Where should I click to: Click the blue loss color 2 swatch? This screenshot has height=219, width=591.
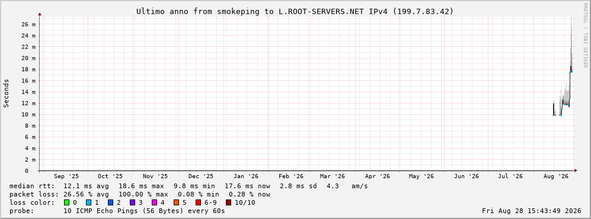coord(110,202)
